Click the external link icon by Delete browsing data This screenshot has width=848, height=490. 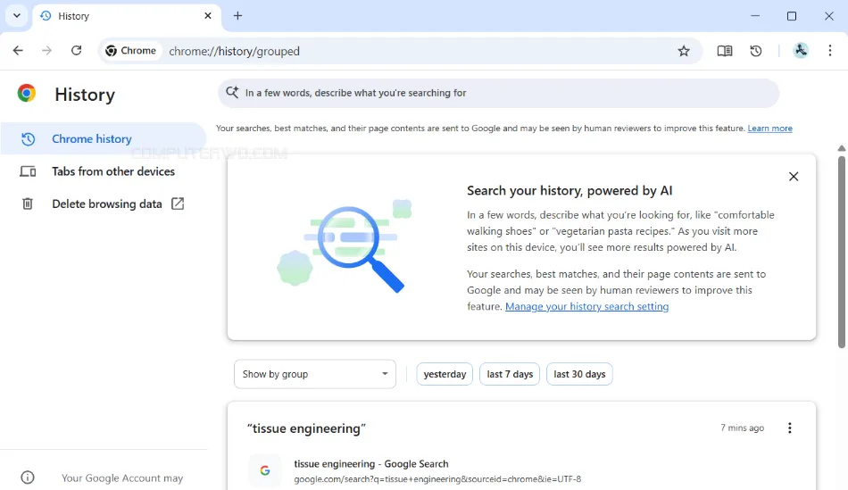178,203
